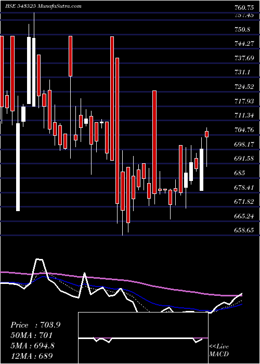Click the last red candlestick near 704.76
Viewport: 260px width, 364px height.
pos(206,134)
